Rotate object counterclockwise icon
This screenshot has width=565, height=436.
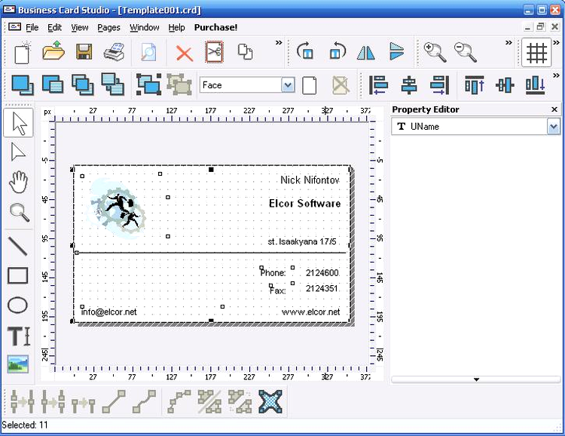(x=337, y=51)
